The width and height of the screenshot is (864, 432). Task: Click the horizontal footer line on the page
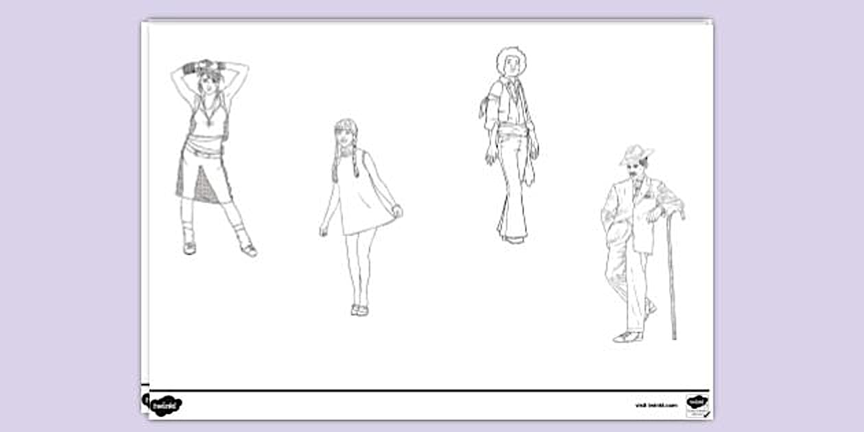pos(425,390)
